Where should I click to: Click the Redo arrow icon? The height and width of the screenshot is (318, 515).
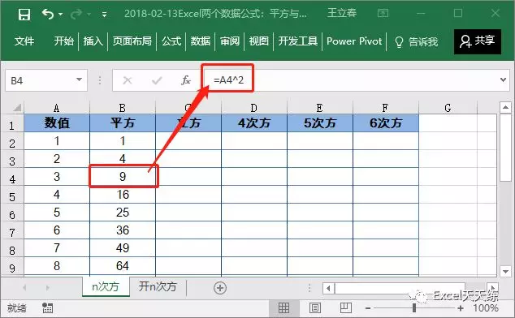(76, 14)
